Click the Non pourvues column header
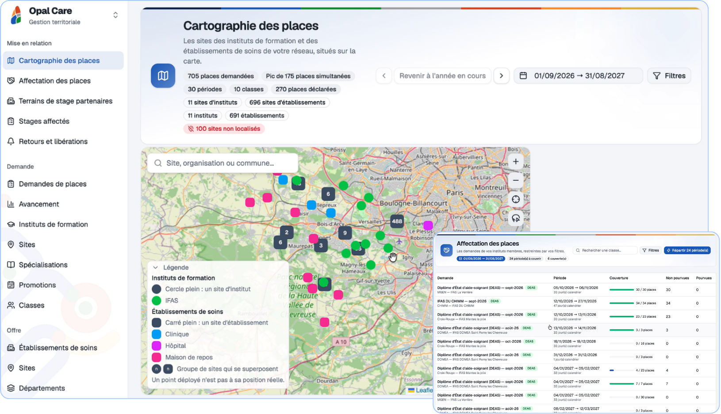This screenshot has height=414, width=721. coord(677,278)
